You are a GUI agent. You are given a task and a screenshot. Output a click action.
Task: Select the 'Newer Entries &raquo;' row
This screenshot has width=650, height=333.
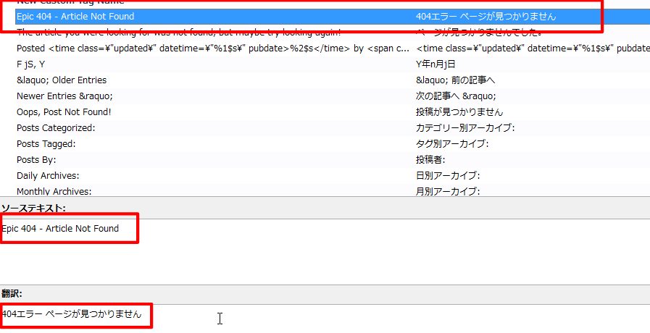64,96
